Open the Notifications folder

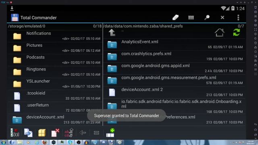(x=55, y=36)
